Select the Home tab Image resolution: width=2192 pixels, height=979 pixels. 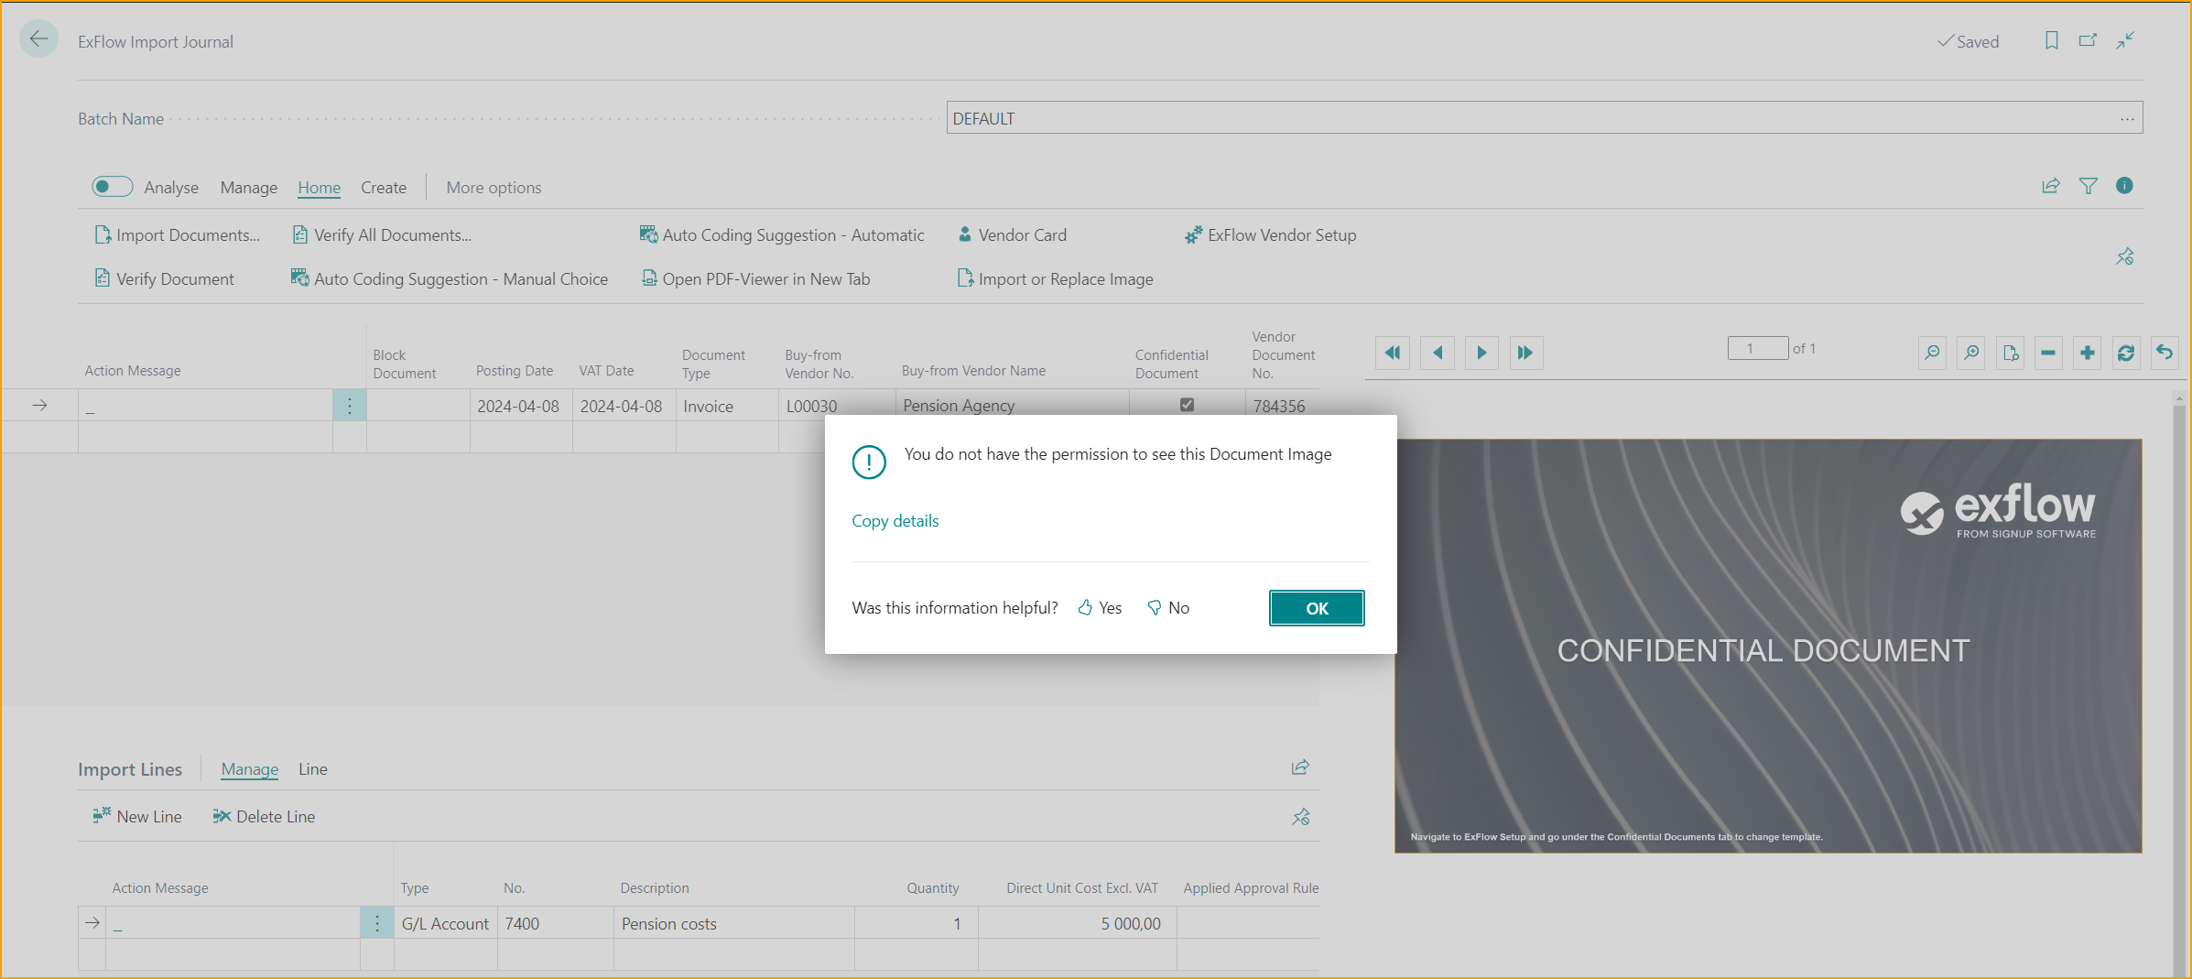pyautogui.click(x=319, y=187)
